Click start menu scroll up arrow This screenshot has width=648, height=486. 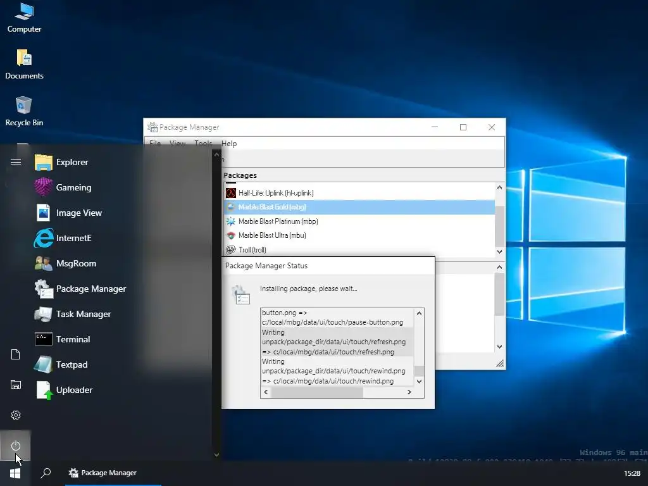pyautogui.click(x=216, y=154)
